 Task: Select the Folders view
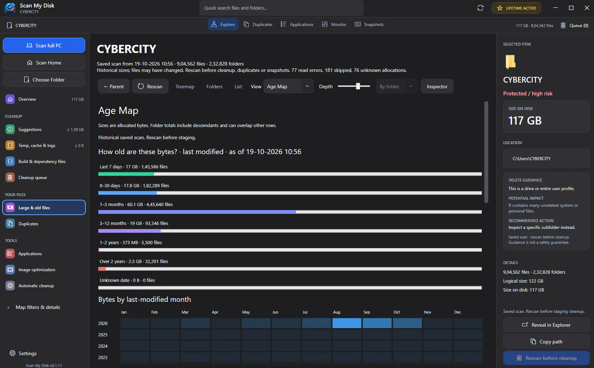click(x=214, y=86)
